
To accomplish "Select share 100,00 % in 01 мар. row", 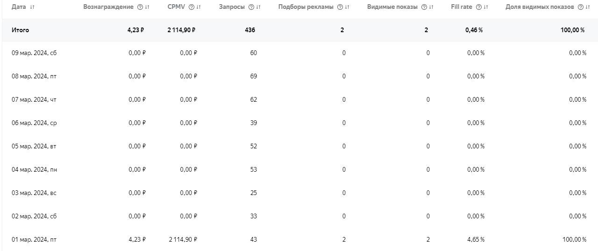I will [x=574, y=240].
